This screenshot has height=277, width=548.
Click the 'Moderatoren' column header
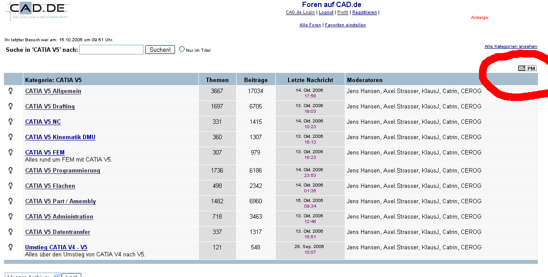(365, 80)
